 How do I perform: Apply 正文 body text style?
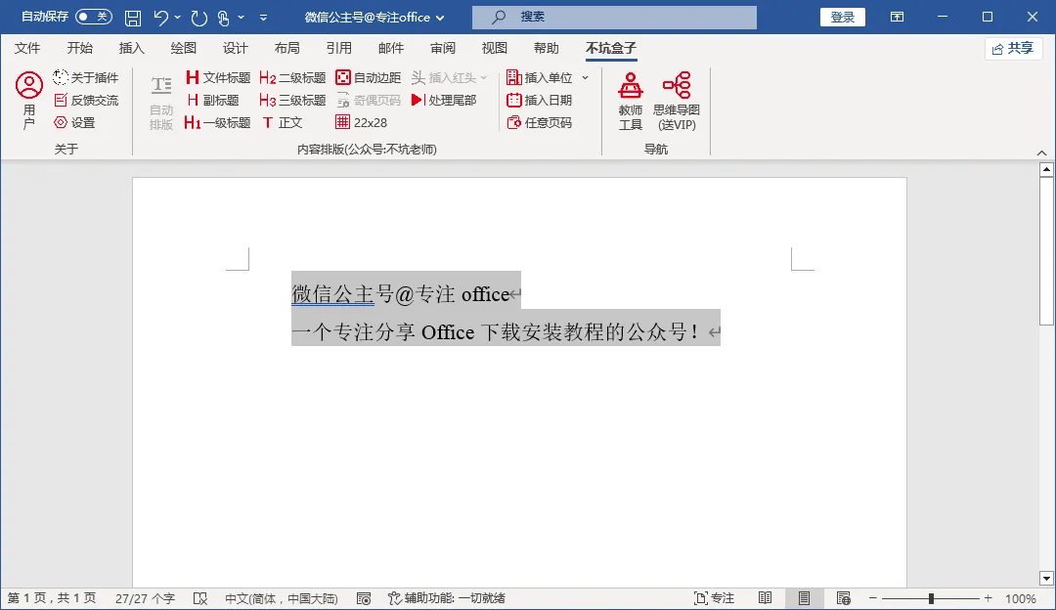[x=283, y=122]
